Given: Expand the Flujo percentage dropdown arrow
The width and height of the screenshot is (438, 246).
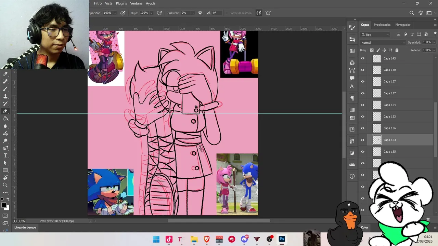Looking at the screenshot, I should point(151,13).
